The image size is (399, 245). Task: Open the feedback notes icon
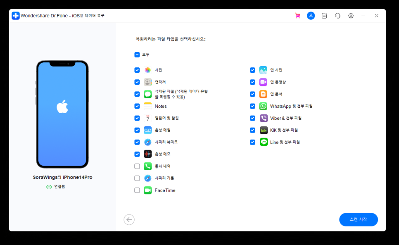(x=324, y=16)
